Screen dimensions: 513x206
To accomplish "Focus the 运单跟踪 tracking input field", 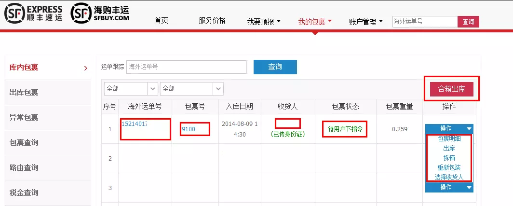I will (187, 67).
